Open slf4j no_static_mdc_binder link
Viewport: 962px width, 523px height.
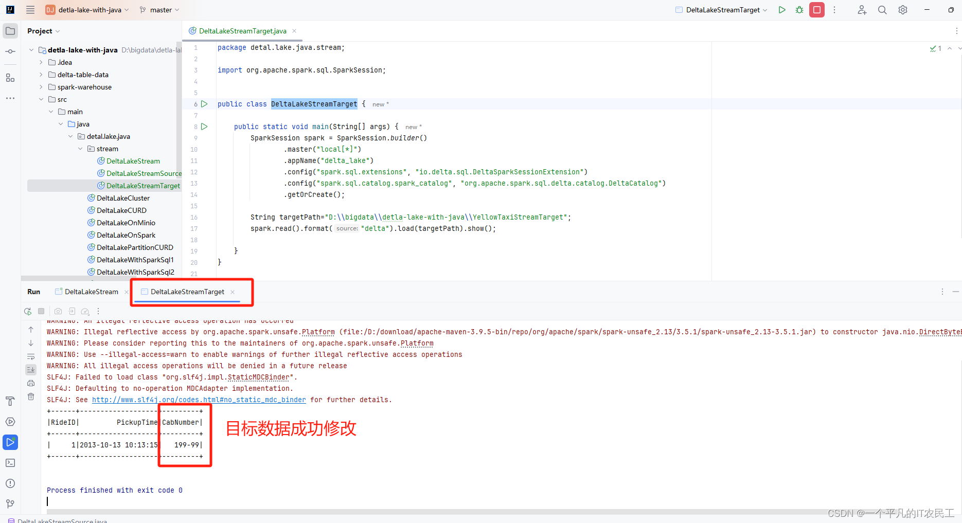coord(199,400)
